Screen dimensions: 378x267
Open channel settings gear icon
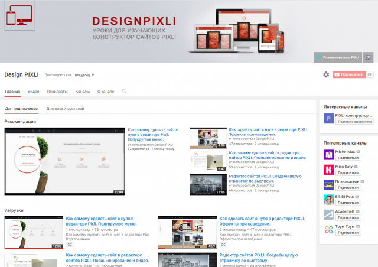point(326,74)
